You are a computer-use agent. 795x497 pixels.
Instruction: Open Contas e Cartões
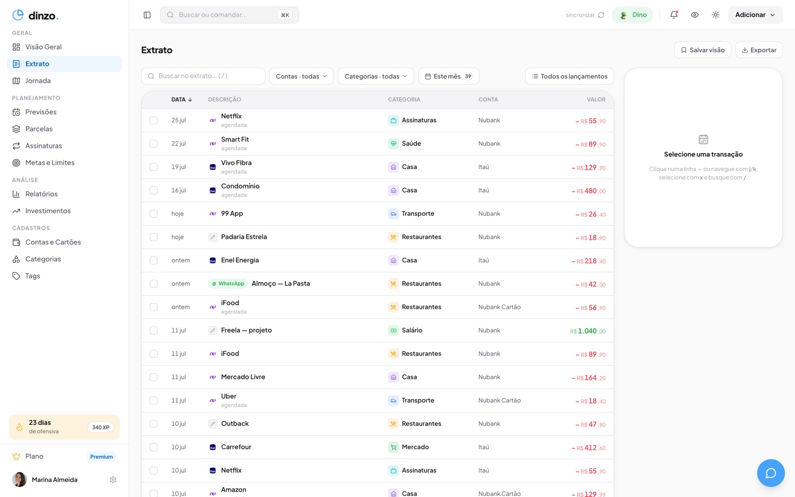tap(64, 242)
